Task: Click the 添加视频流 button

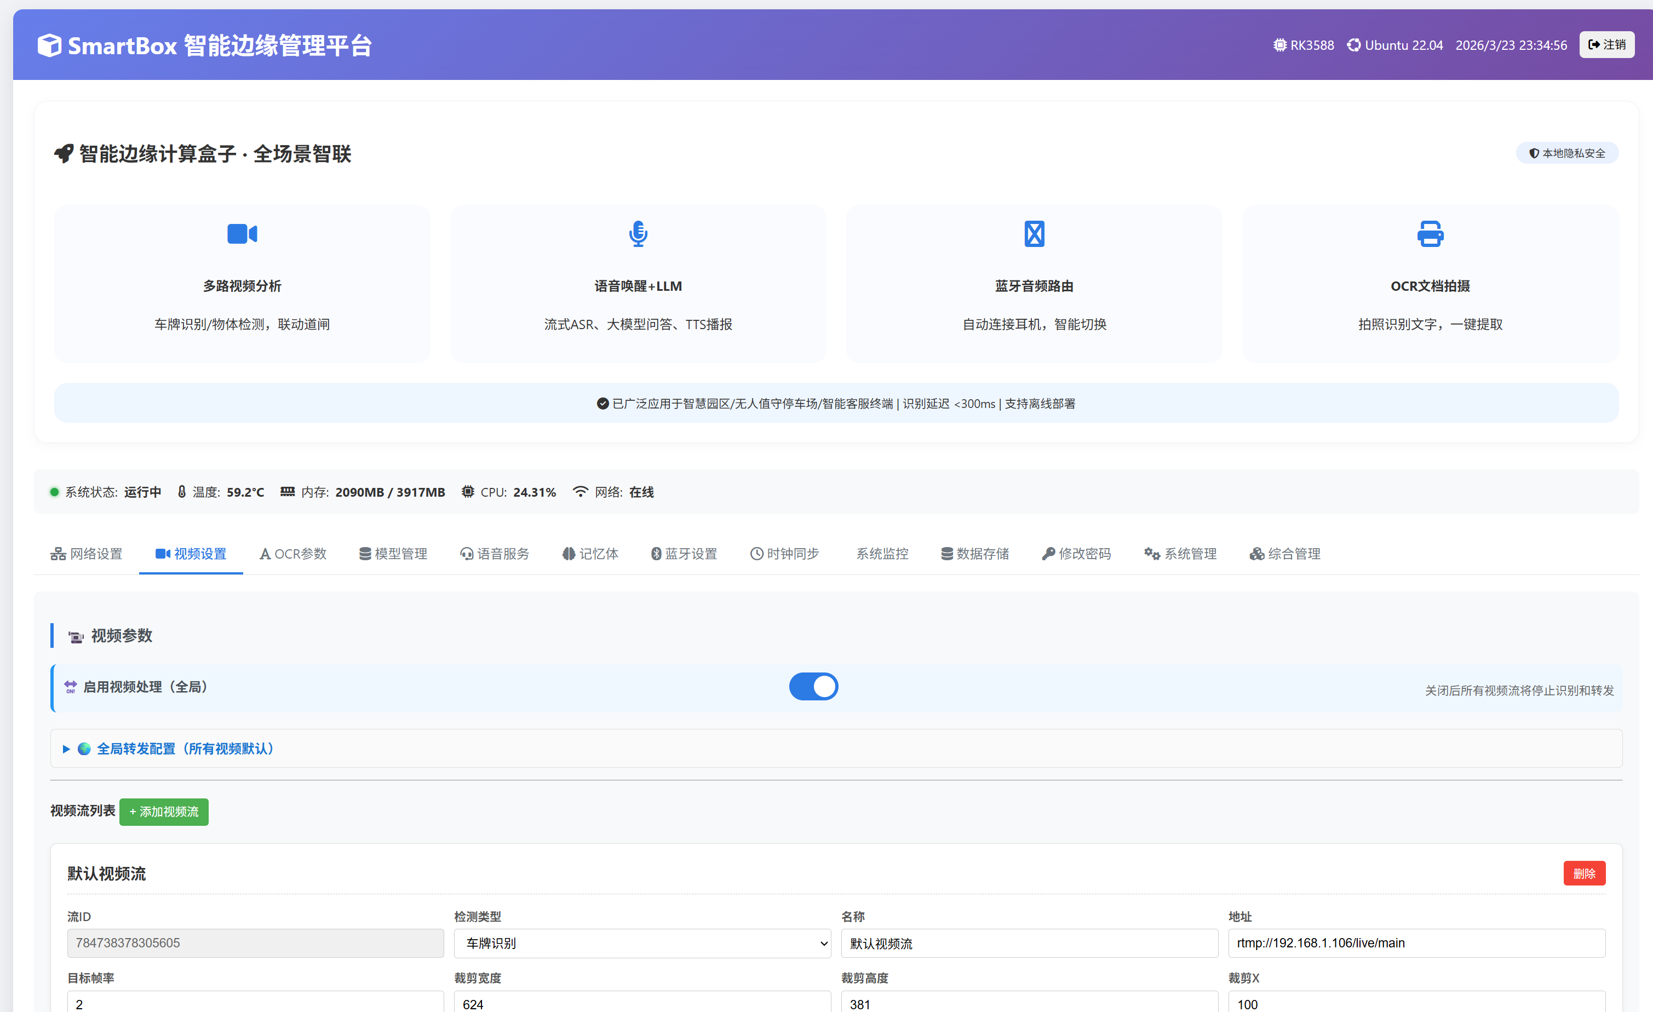Action: pyautogui.click(x=163, y=812)
